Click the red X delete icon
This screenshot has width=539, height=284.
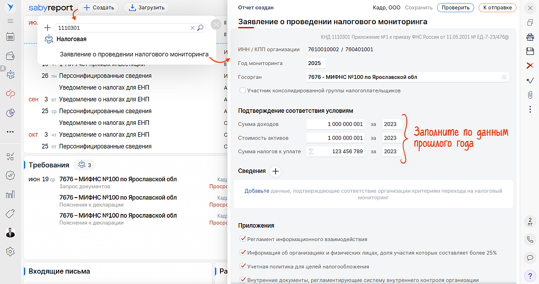click(x=530, y=65)
